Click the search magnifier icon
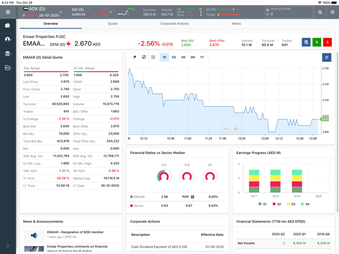 [320, 12]
